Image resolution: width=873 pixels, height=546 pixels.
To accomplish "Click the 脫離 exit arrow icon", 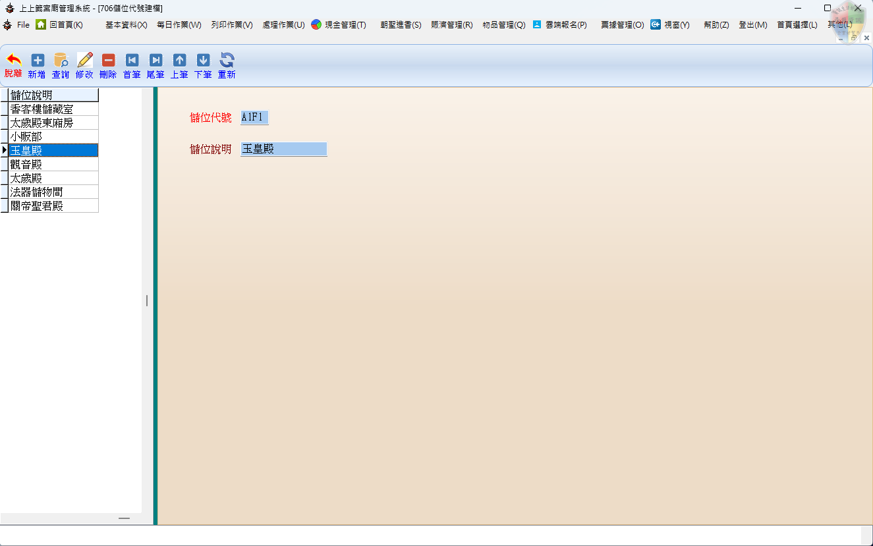I will click(13, 61).
